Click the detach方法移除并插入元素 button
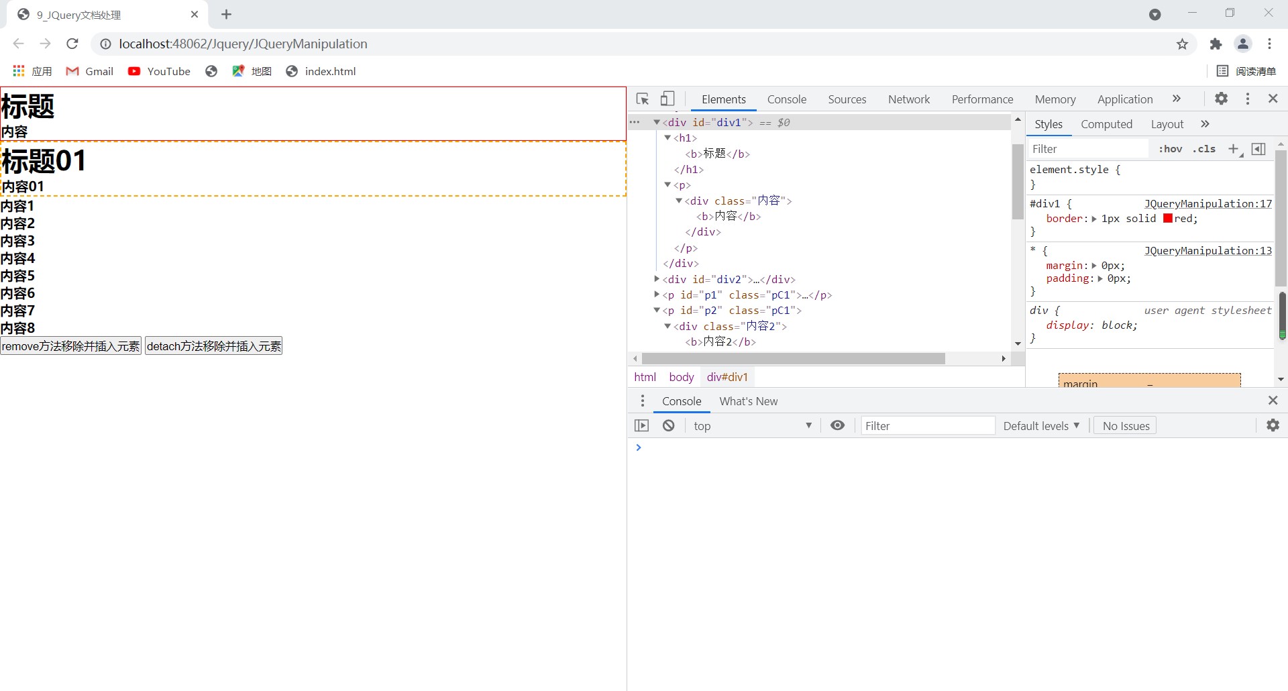1288x691 pixels. click(214, 345)
